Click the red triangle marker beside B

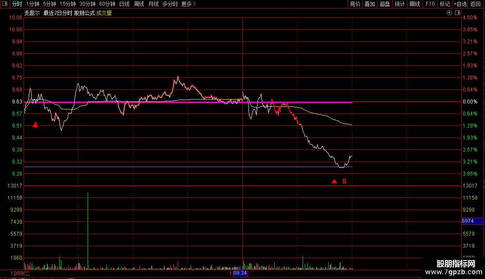tap(334, 181)
